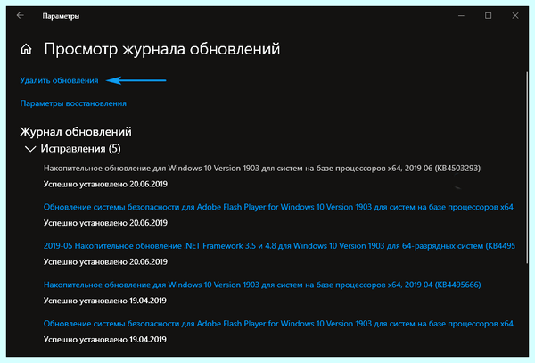Select 'Исправления (5)' section heading
Screen dimensions: 535x363
(x=80, y=149)
